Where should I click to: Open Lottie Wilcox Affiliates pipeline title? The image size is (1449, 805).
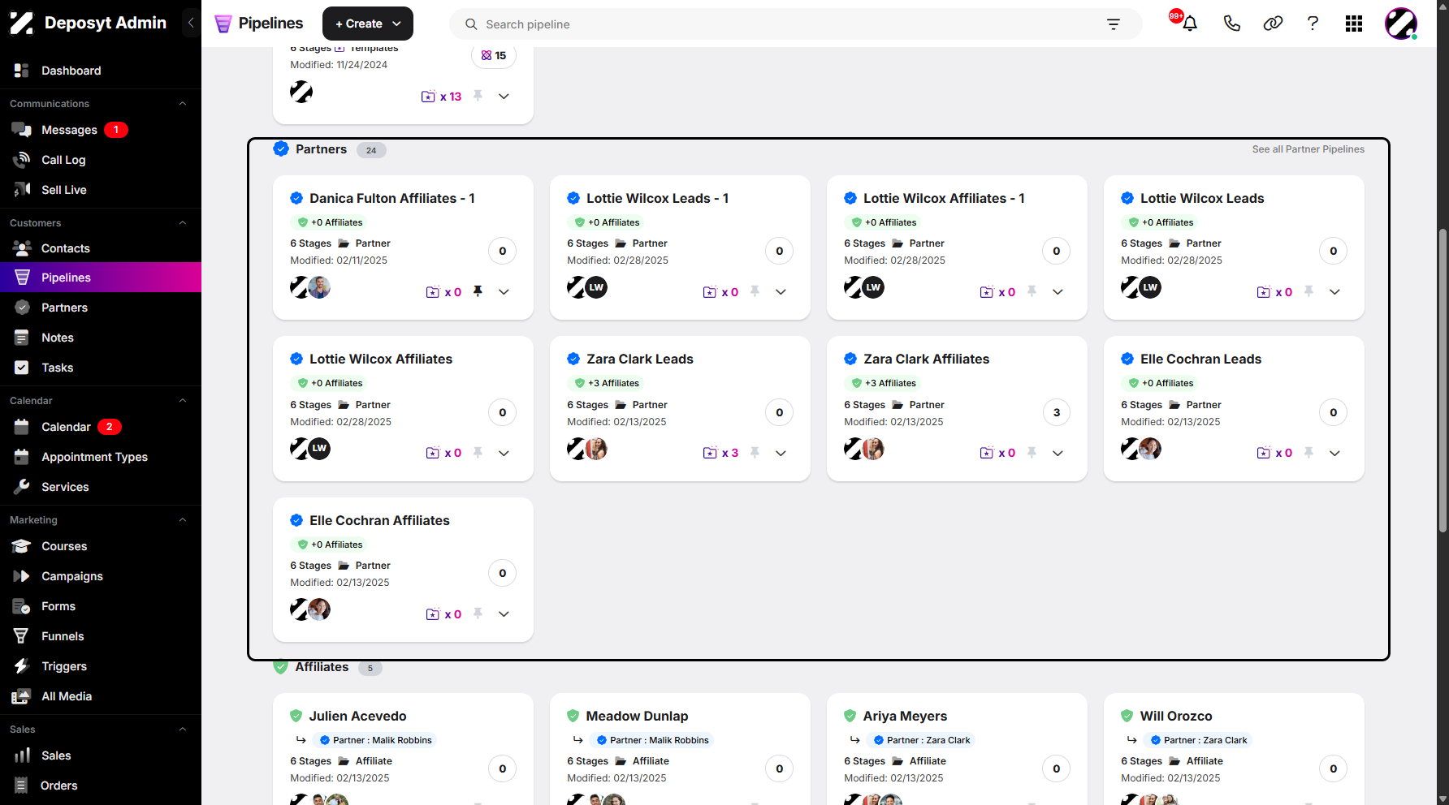[x=381, y=359]
